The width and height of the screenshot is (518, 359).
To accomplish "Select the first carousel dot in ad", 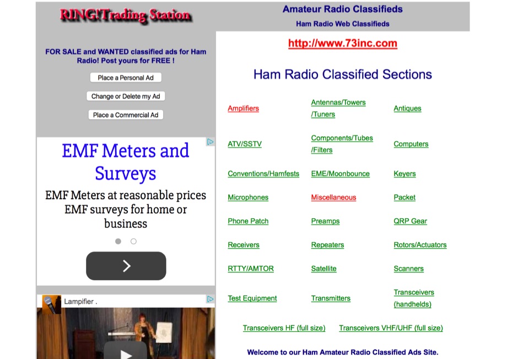I will (118, 241).
